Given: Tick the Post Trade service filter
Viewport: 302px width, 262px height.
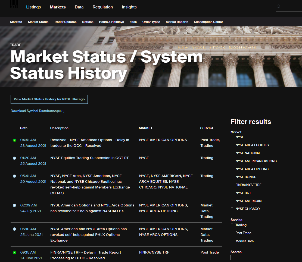Looking at the screenshot, I should tap(232, 233).
